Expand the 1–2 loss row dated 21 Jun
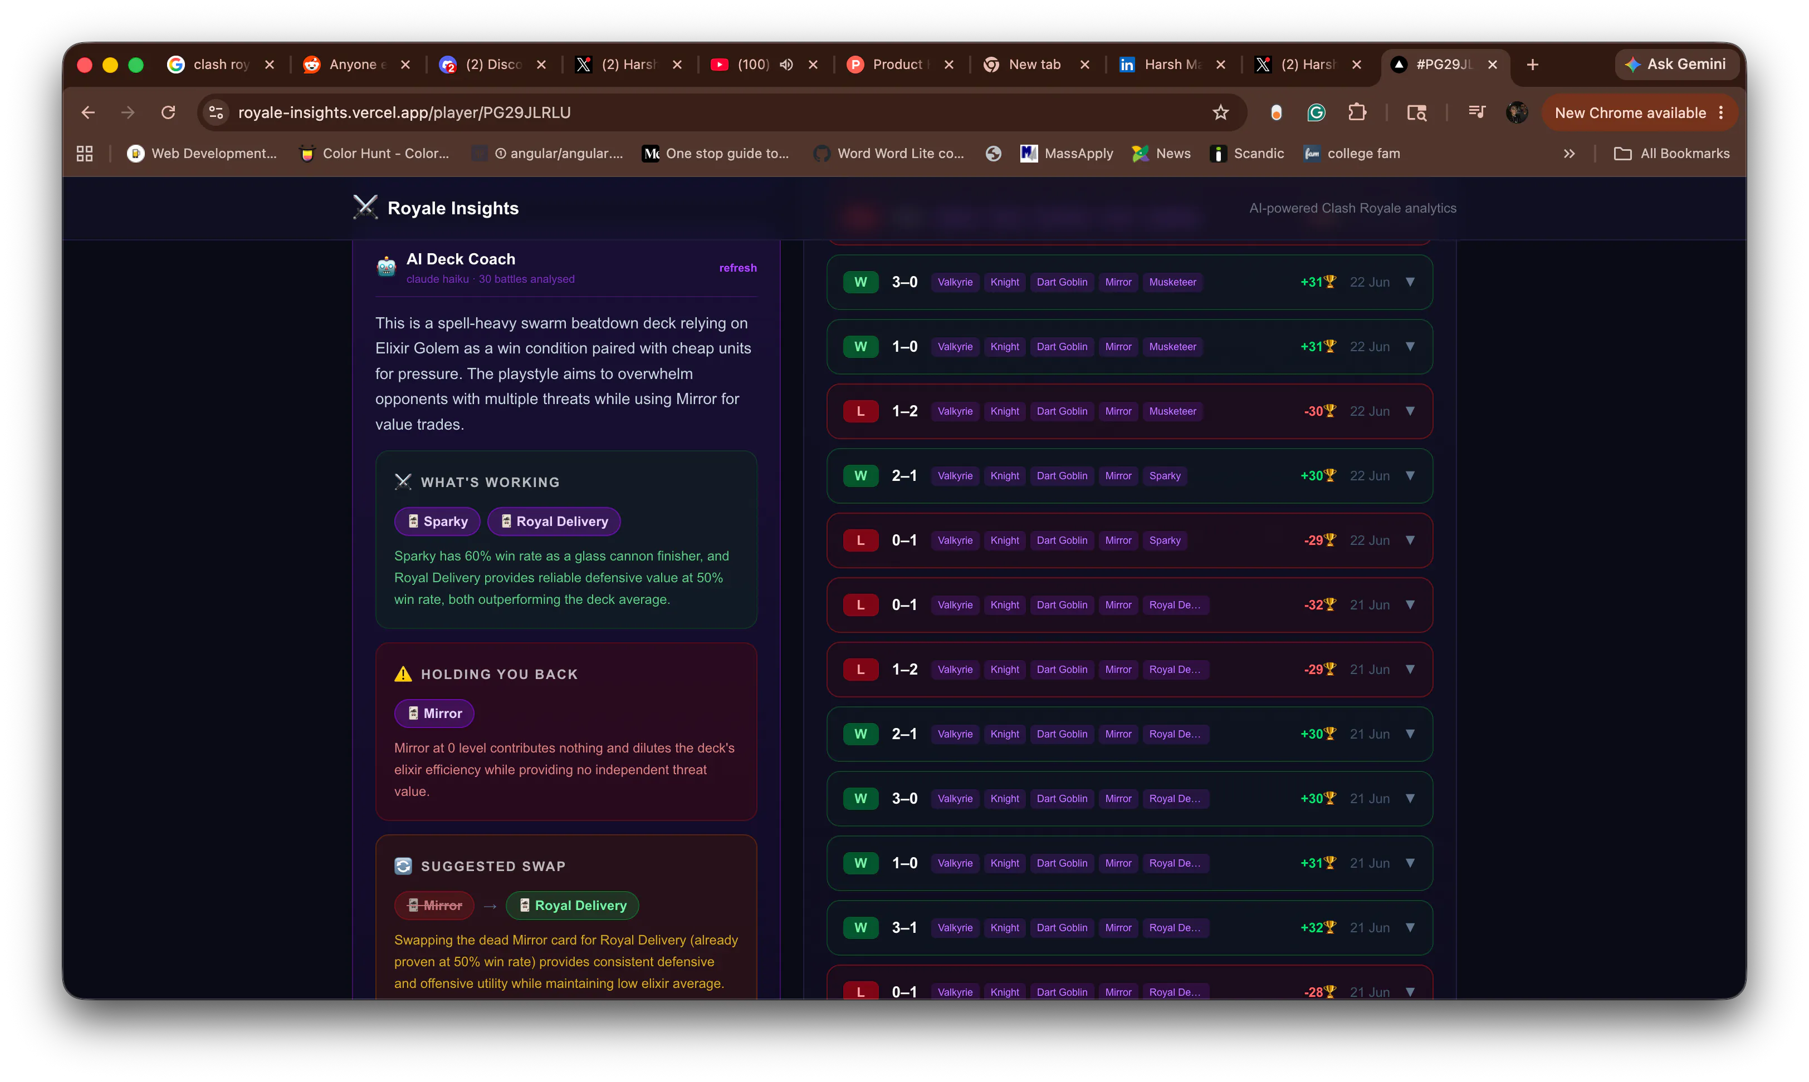The width and height of the screenshot is (1809, 1082). 1410,670
